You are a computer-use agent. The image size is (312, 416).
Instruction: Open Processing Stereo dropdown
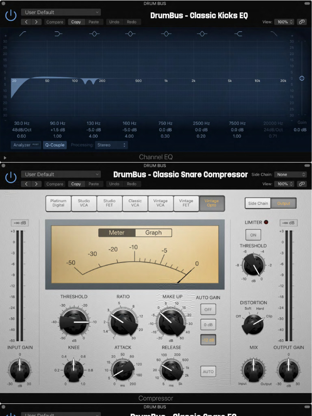point(111,145)
